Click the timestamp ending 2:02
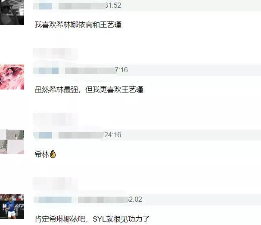This screenshot has width=261, height=225. click(x=135, y=199)
